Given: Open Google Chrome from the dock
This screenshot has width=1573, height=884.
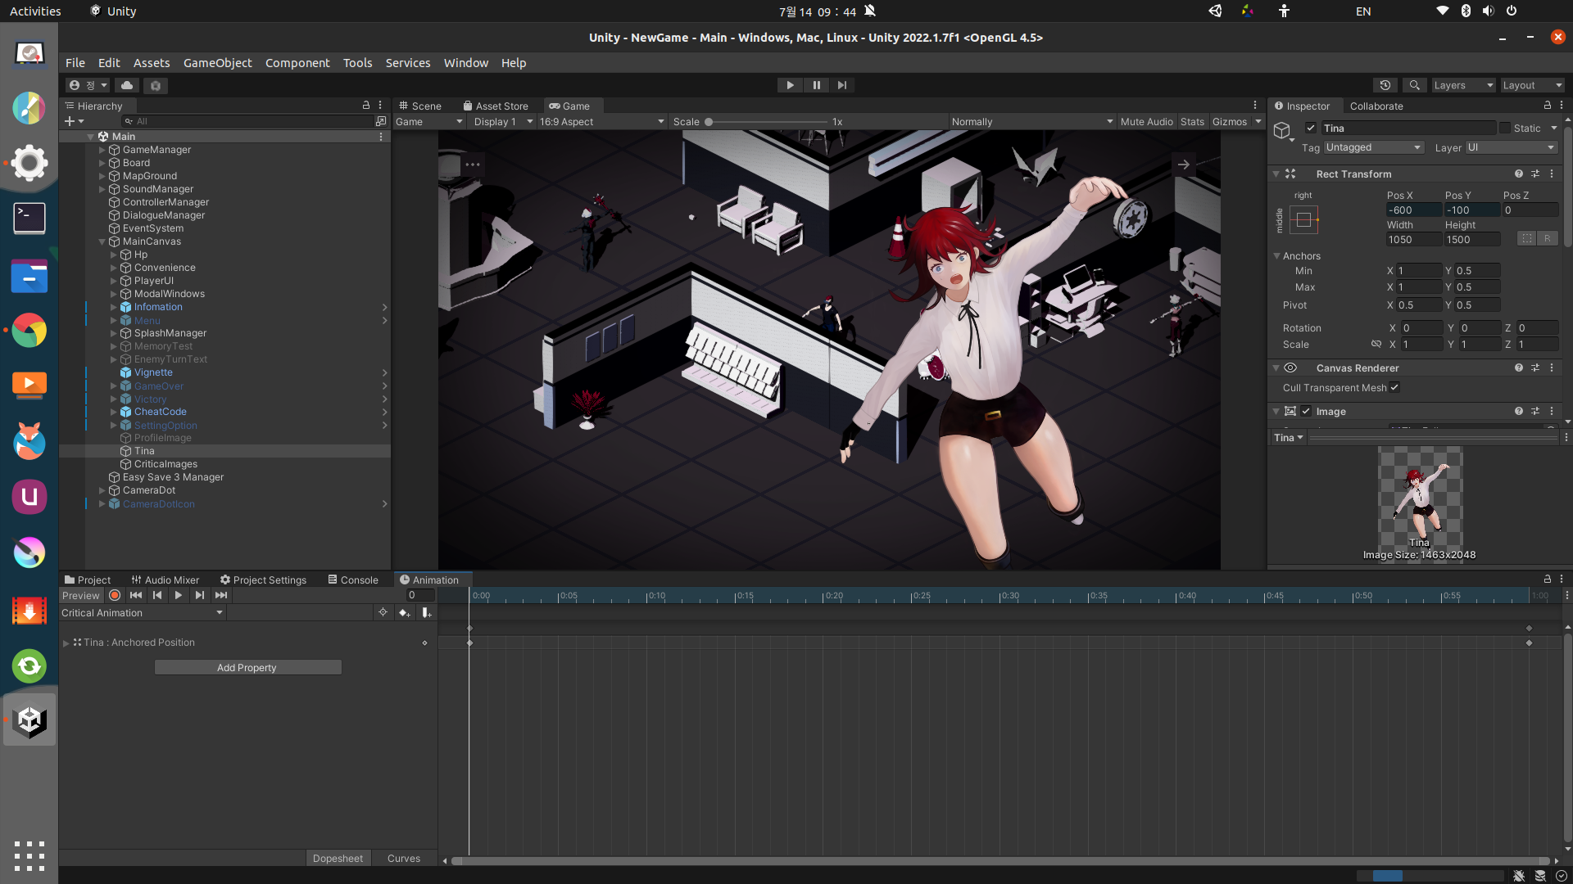Looking at the screenshot, I should (x=29, y=331).
